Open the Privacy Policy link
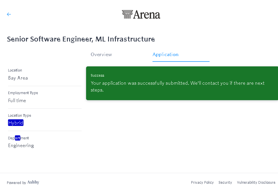This screenshot has height=192, width=278. tap(202, 183)
